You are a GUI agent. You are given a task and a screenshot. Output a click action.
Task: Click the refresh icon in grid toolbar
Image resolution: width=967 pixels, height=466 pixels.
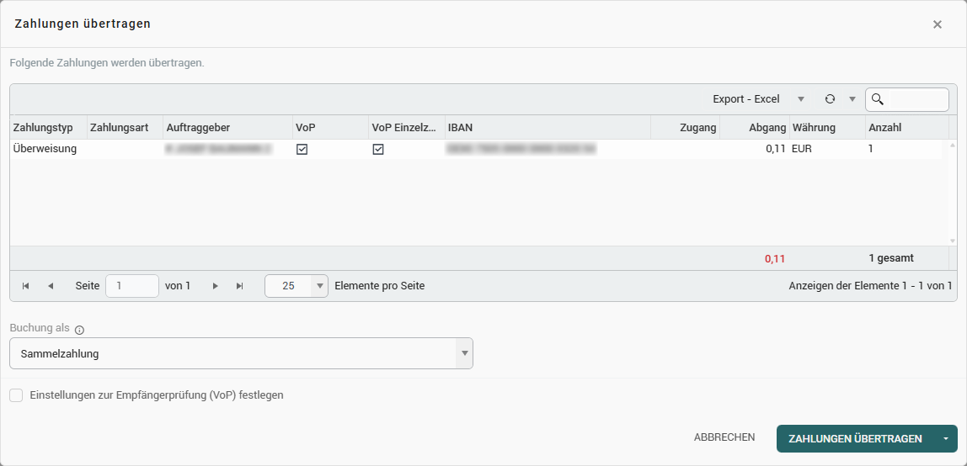pyautogui.click(x=830, y=99)
